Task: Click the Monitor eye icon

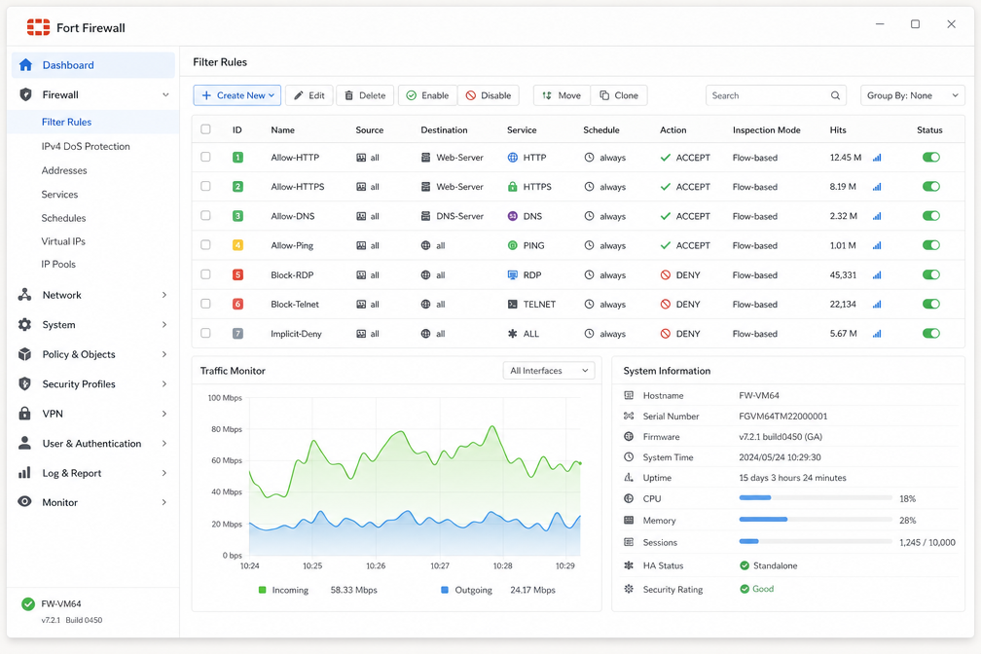Action: (24, 502)
